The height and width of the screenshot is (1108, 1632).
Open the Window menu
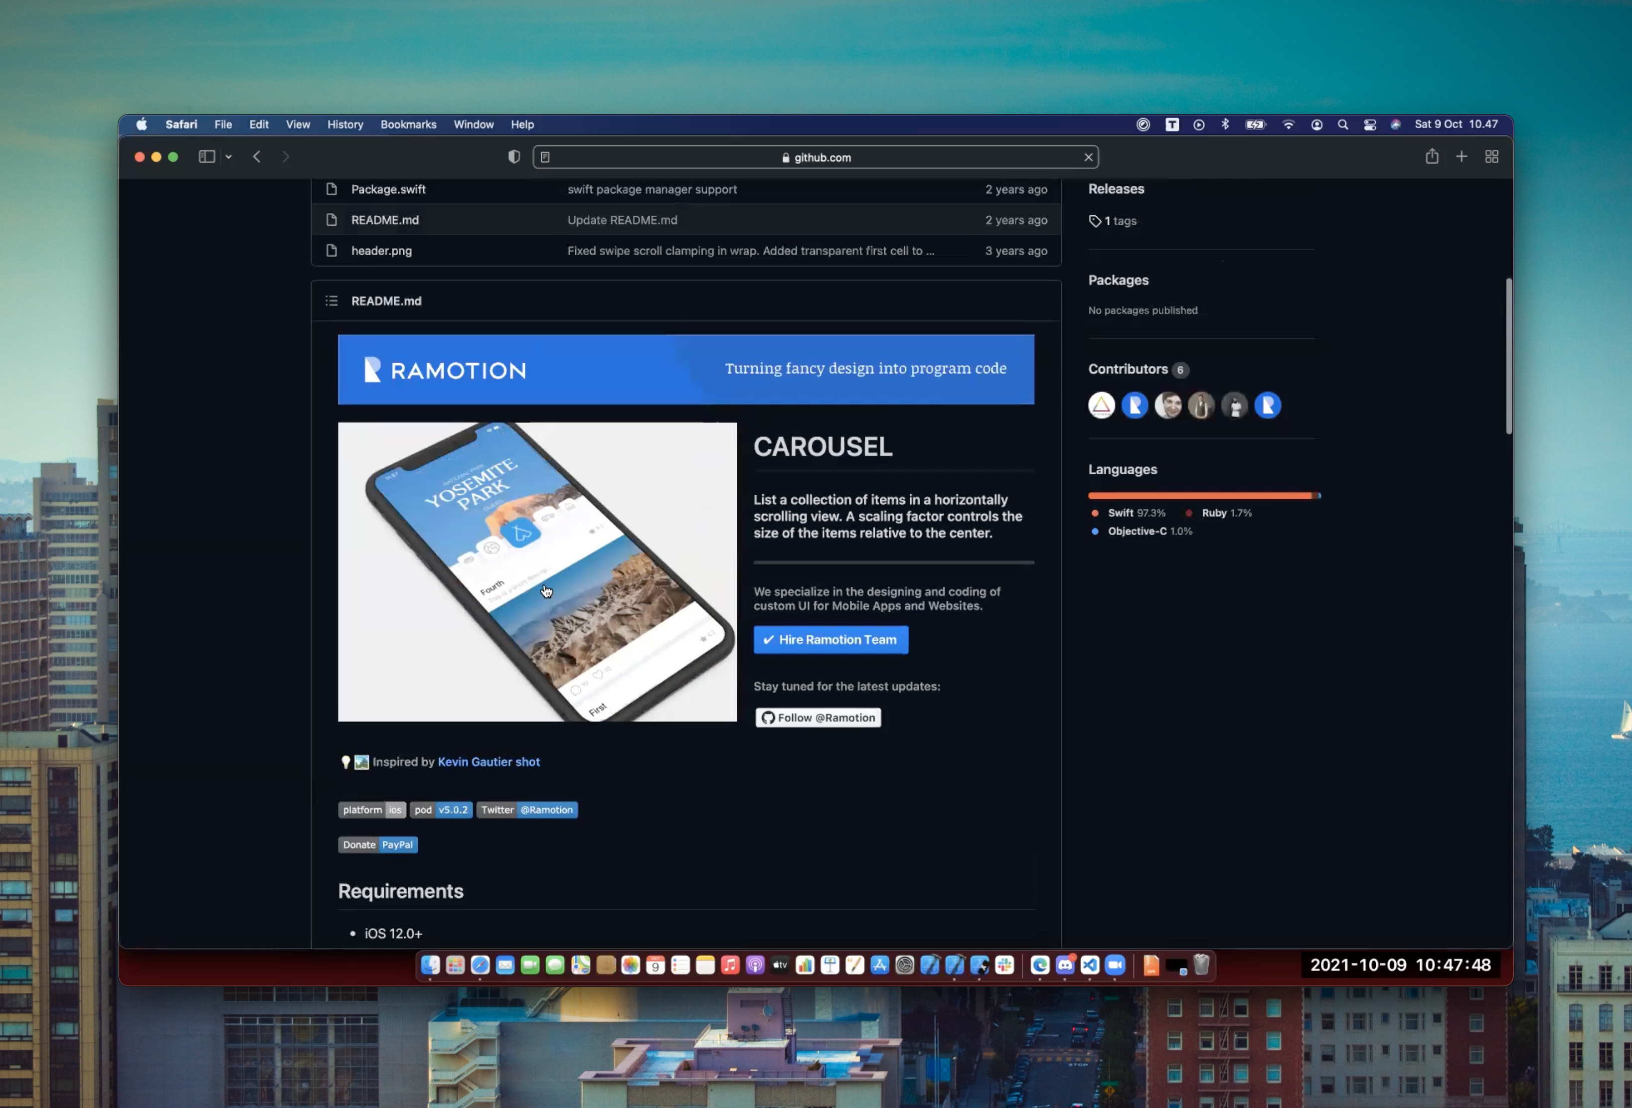pyautogui.click(x=474, y=124)
